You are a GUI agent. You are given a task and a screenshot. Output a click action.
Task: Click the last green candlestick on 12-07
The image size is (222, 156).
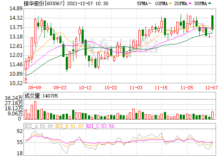click(212, 22)
